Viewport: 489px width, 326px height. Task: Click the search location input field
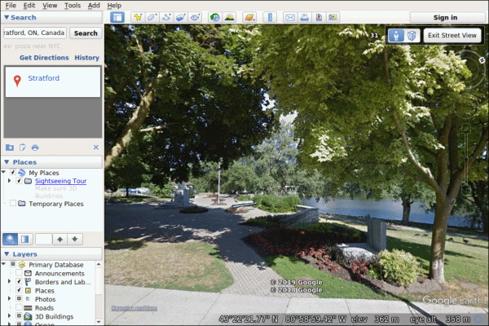point(35,33)
